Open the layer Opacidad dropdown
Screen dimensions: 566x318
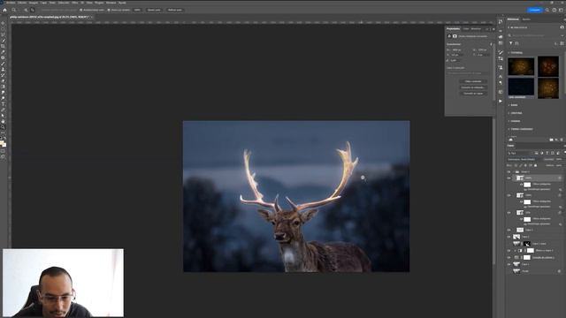559,159
